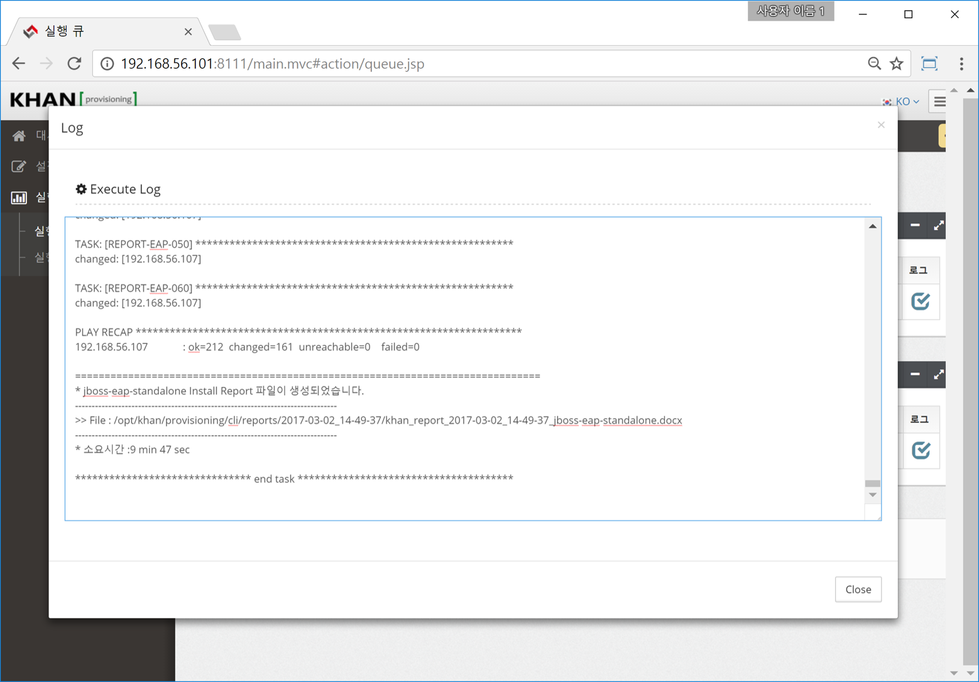Open the zoom magnifier icon in address bar
Viewport: 979px width, 682px height.
coord(874,63)
